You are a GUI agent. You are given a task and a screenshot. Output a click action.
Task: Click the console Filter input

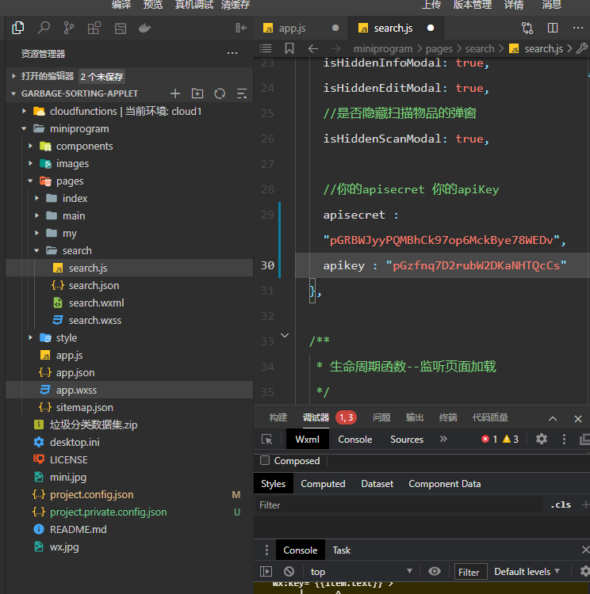(x=471, y=572)
